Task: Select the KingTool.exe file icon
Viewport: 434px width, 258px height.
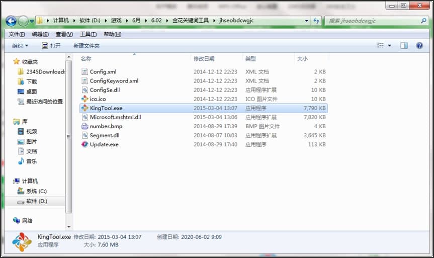Action: [84, 108]
